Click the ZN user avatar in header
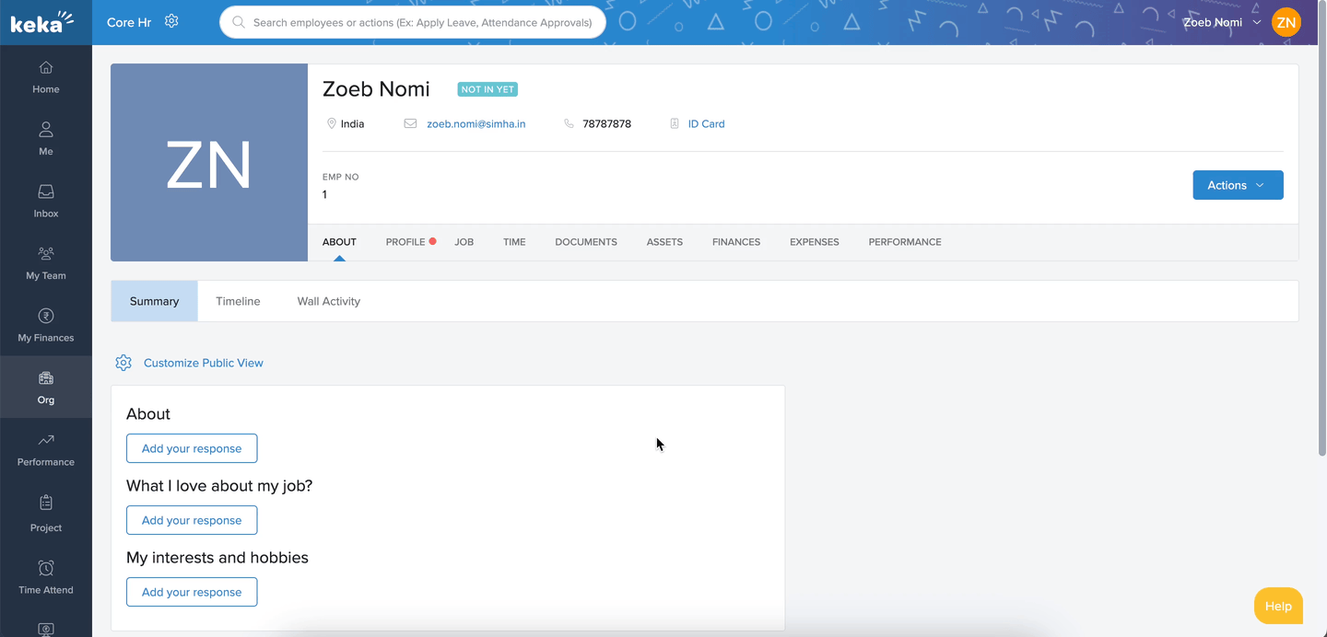Screen dimensions: 1327x637 (1286, 22)
